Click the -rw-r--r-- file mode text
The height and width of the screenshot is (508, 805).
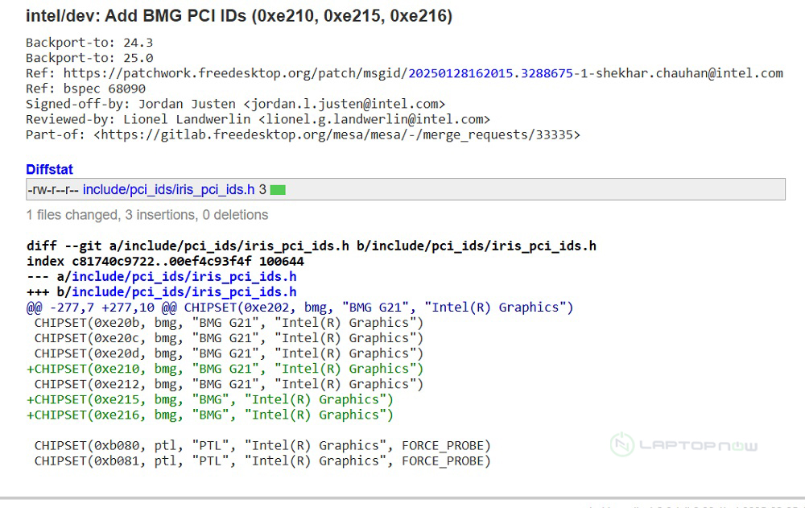pos(52,190)
